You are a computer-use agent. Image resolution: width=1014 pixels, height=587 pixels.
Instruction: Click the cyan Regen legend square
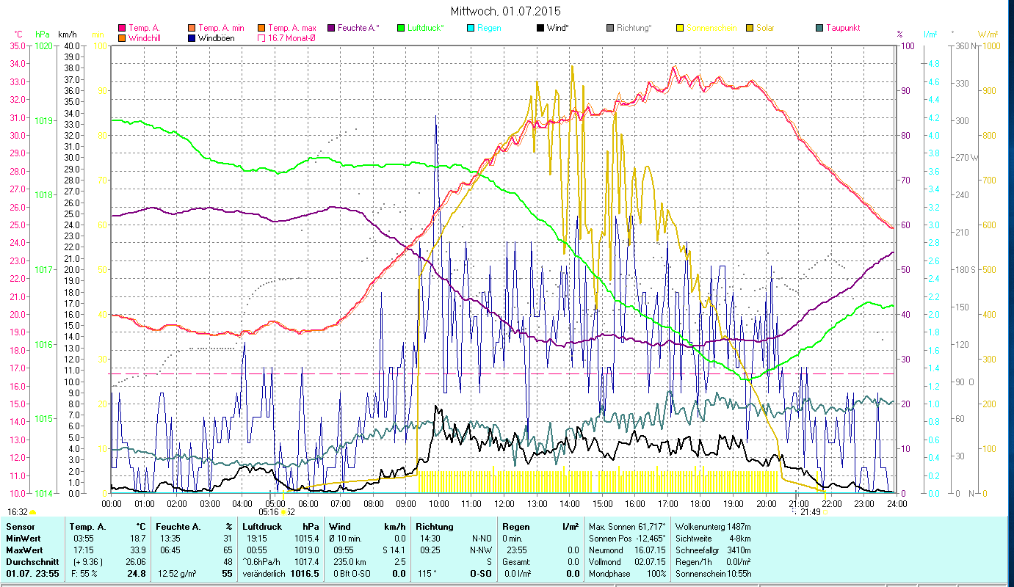click(470, 28)
